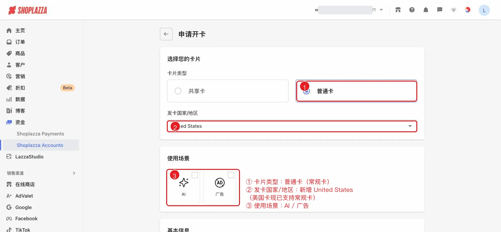The width and height of the screenshot is (501, 232).
Task: Click the back arrow beside 申请开卡
Action: click(x=166, y=34)
